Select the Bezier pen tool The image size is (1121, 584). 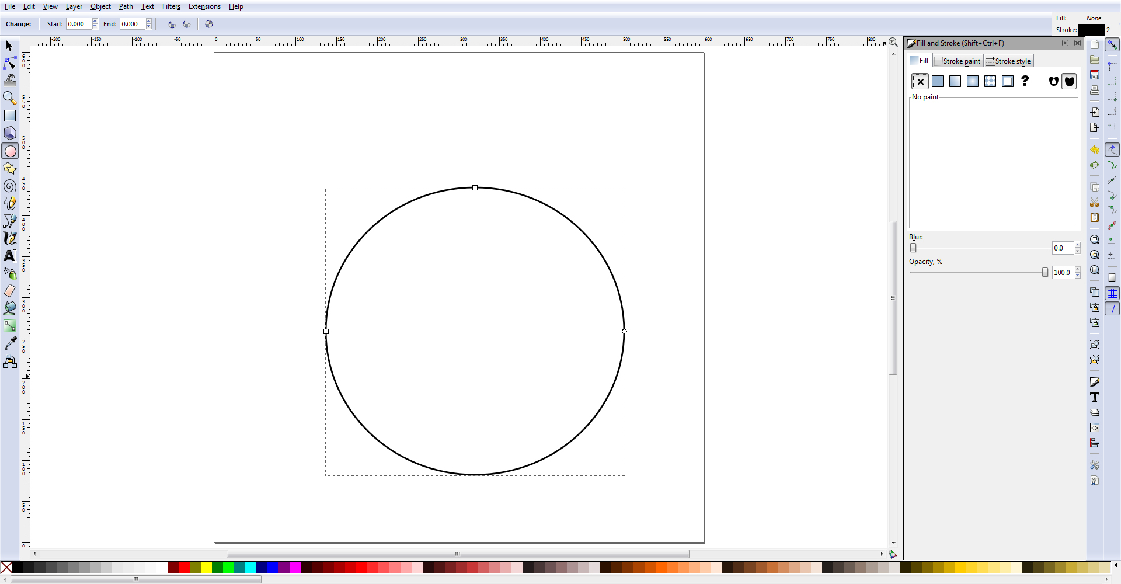pyautogui.click(x=9, y=221)
